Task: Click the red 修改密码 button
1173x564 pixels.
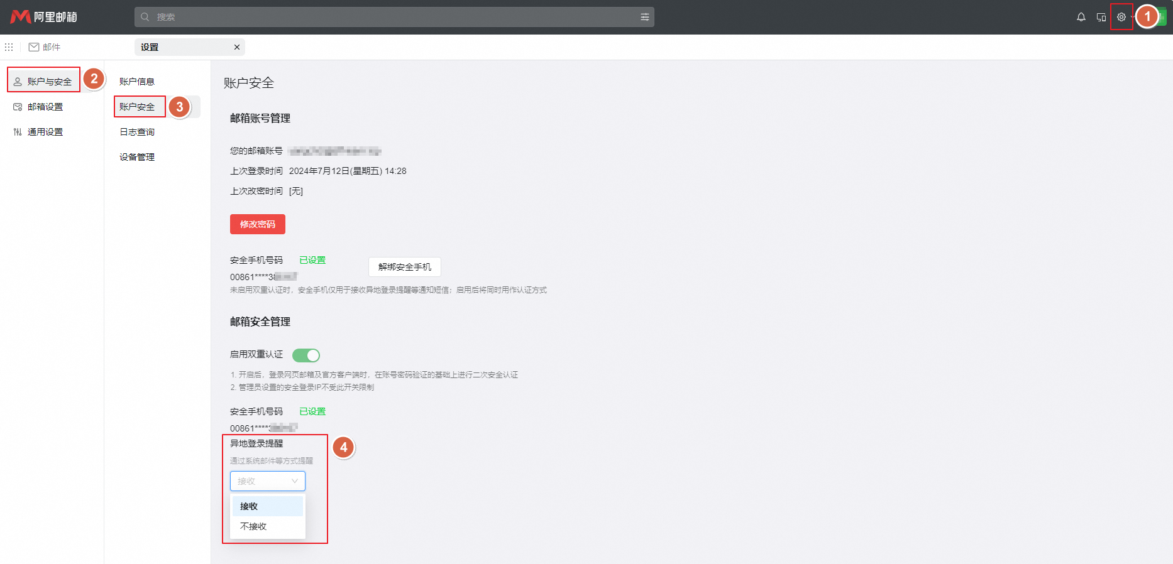Action: pos(258,224)
